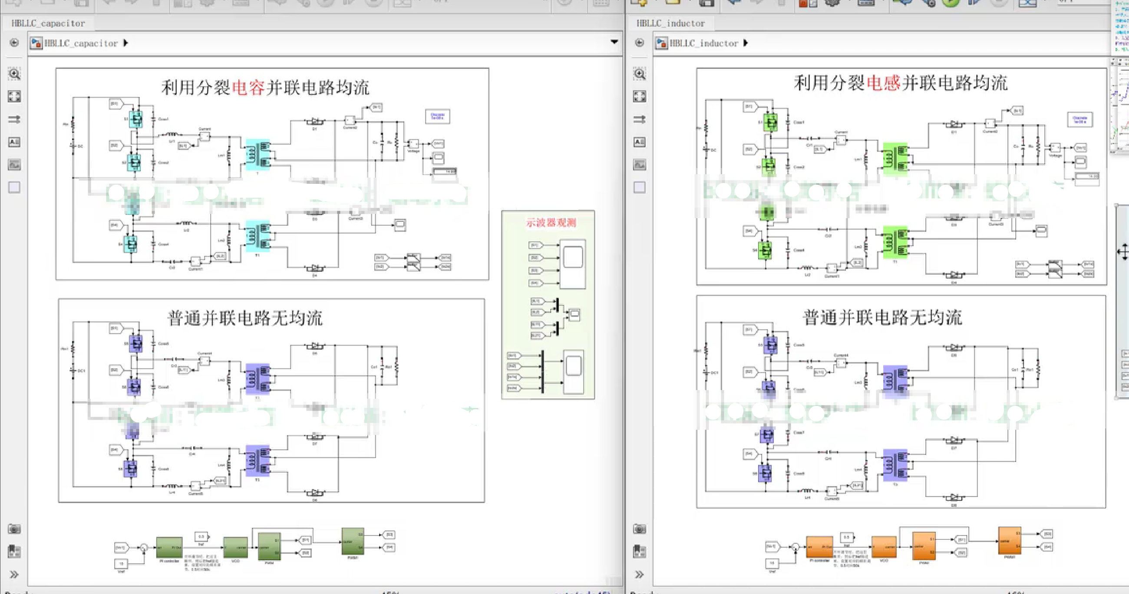Screen dimensions: 1129x594
Task: Take screenshot with camera icon in capacitor window
Action: point(14,529)
